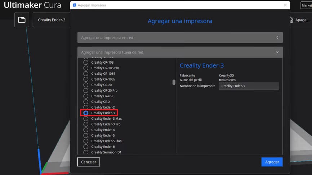
Task: Select Creality CR-10S radio button
Action: pos(86,62)
